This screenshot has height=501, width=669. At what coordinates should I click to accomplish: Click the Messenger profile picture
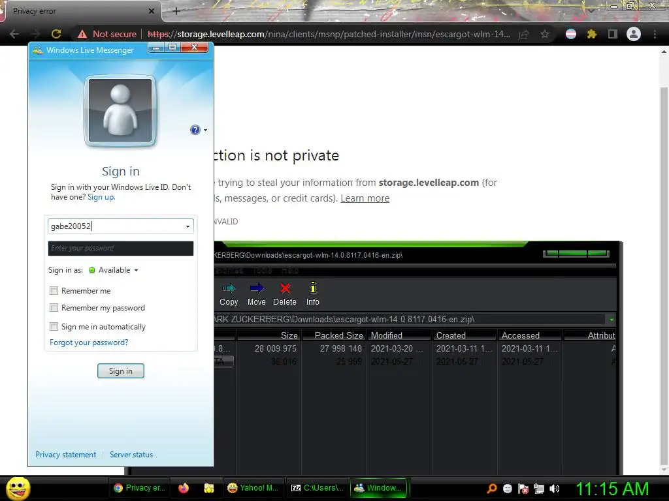(x=120, y=110)
